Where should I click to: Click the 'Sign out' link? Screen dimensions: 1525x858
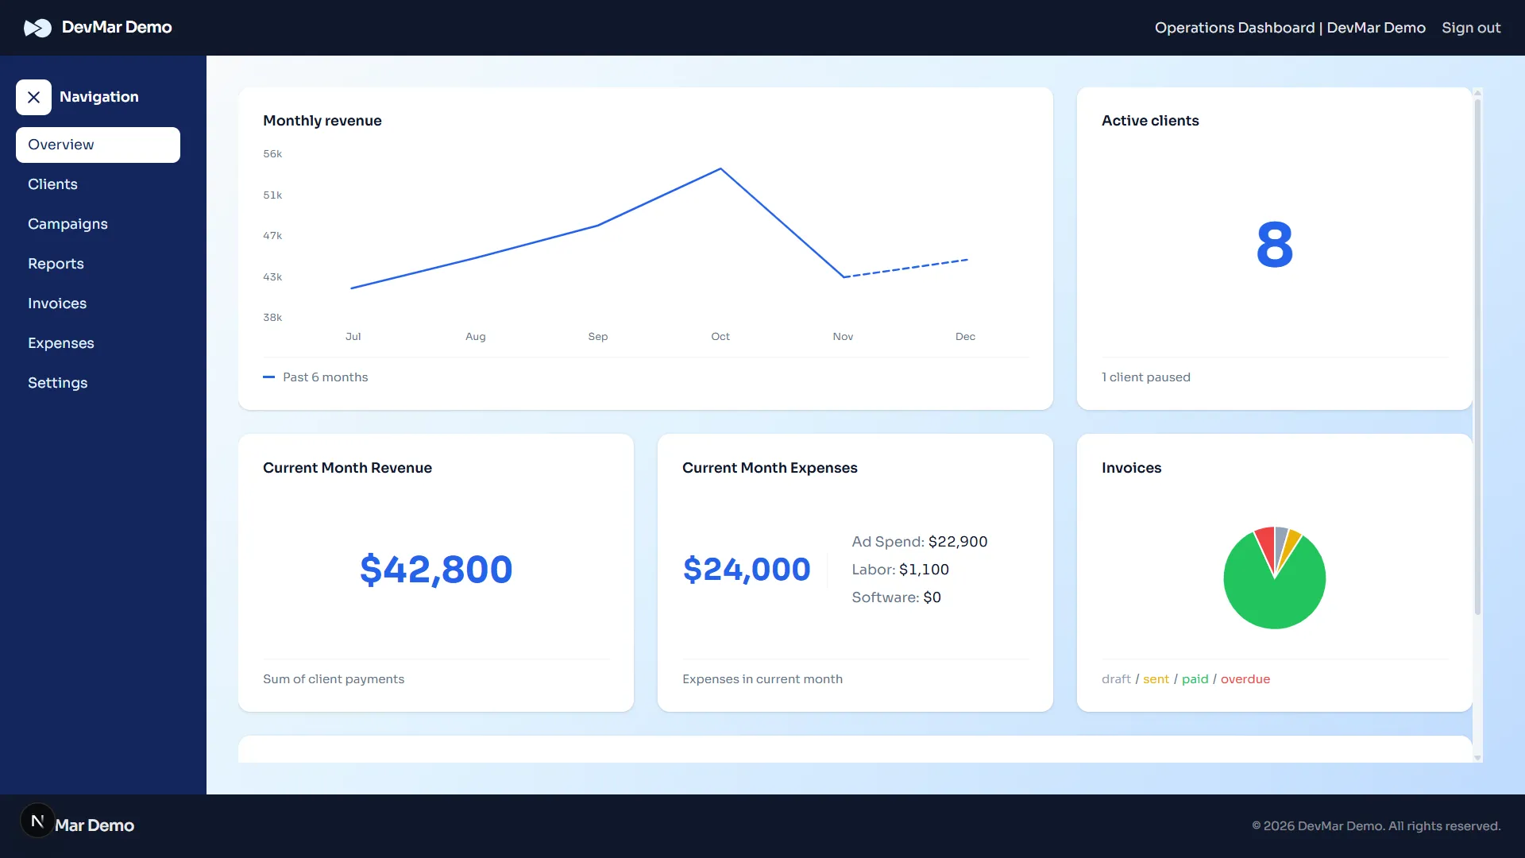point(1470,27)
